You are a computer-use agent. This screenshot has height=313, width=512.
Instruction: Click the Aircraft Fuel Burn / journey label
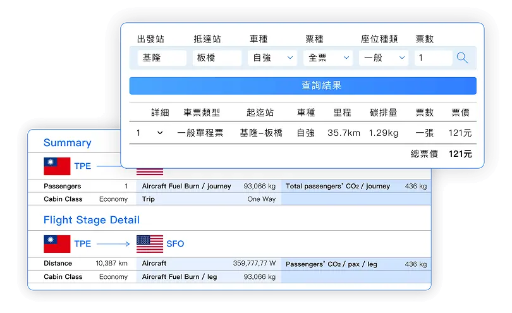coord(186,187)
